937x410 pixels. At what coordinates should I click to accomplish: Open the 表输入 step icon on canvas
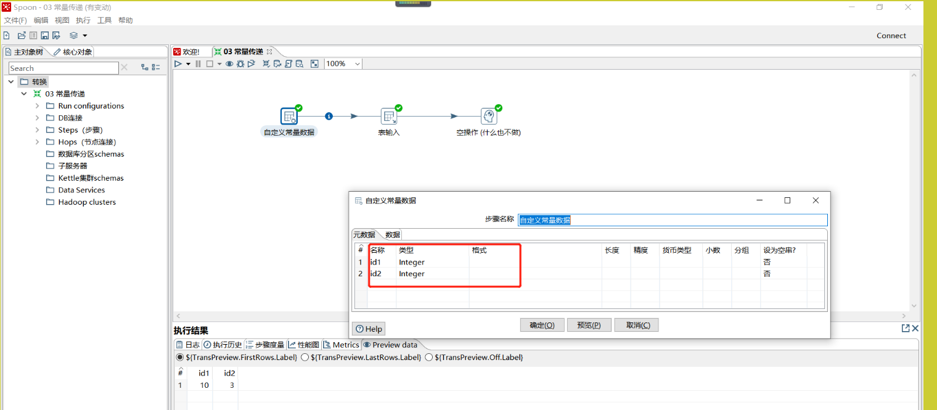tap(388, 116)
